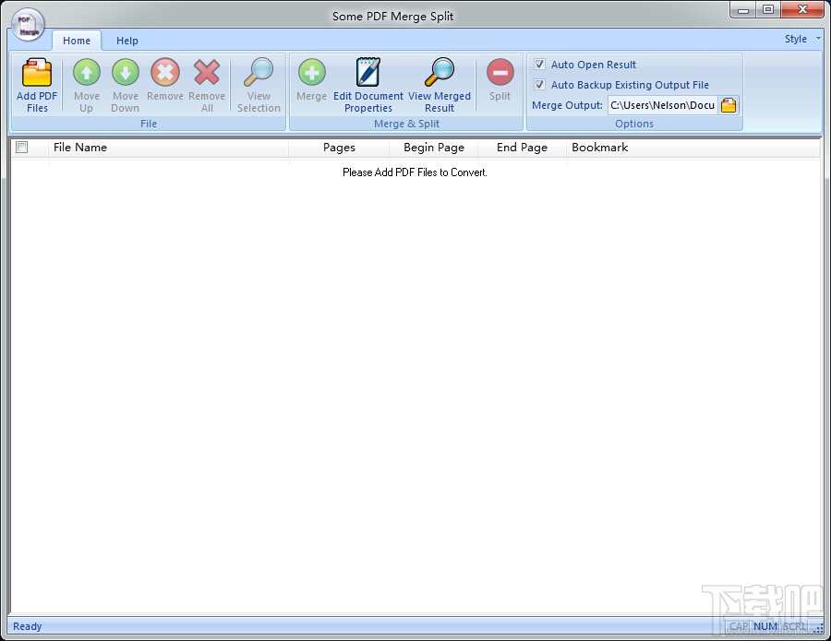Toggle Auto Open Result checkbox
The image size is (831, 641).
pos(539,64)
